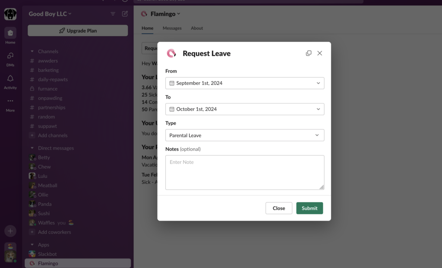Click the Home icon in left rail

pyautogui.click(x=10, y=33)
